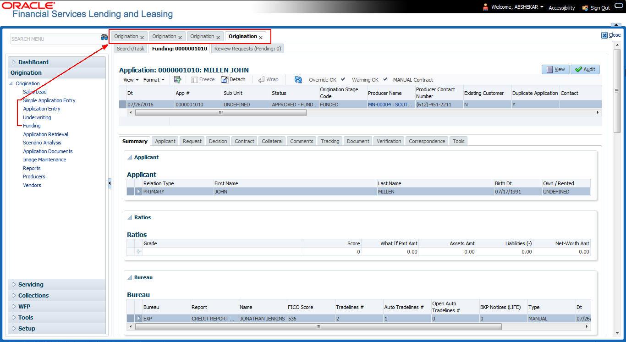Open the Vendors menu link
This screenshot has width=626, height=342.
[x=32, y=185]
